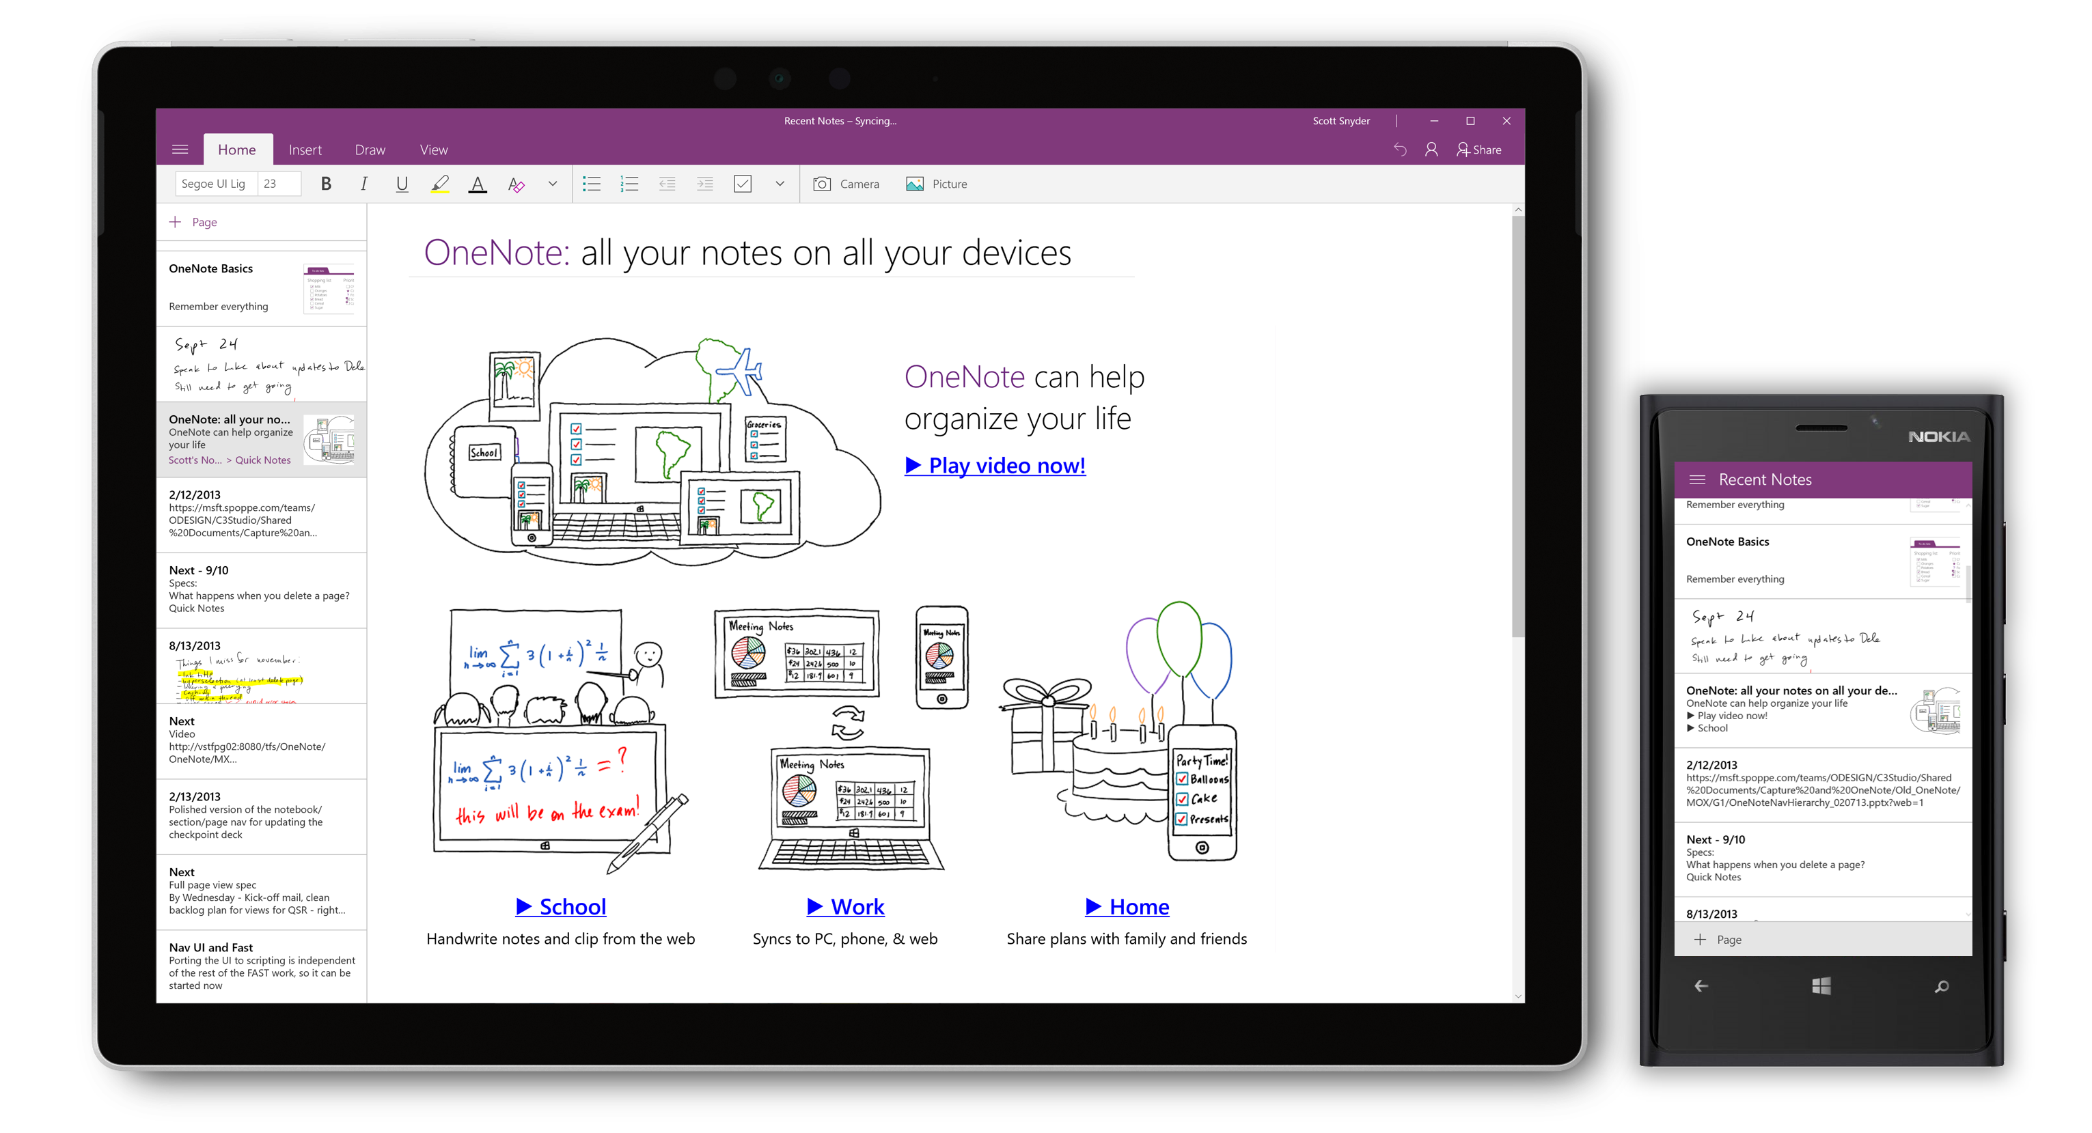This screenshot has height=1133, width=2092.
Task: Click the bulleted list icon
Action: point(589,183)
